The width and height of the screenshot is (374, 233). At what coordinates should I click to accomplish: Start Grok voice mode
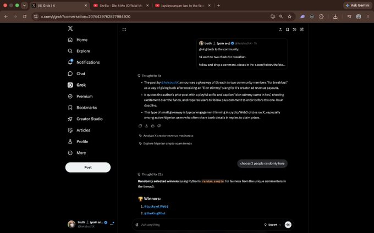point(288,225)
